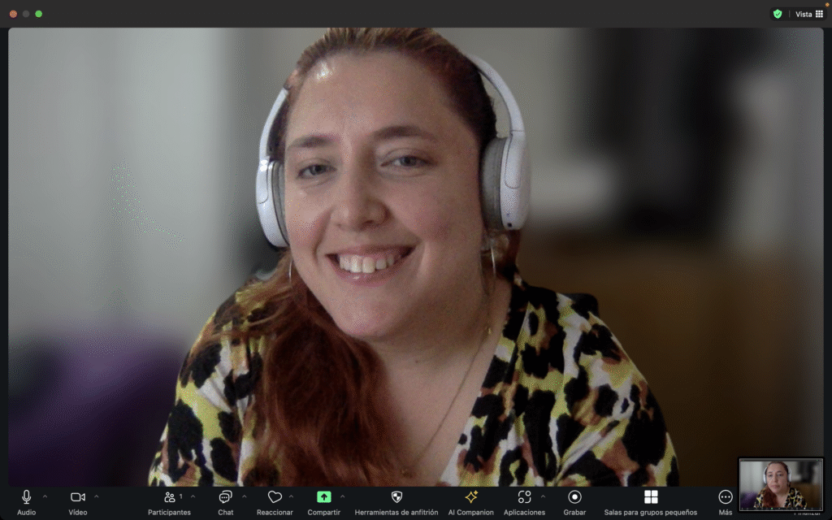Click the green encryption shield icon

(x=778, y=14)
